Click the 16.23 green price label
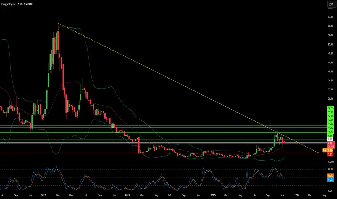Image resolution: width=337 pixels, height=199 pixels. point(330,109)
